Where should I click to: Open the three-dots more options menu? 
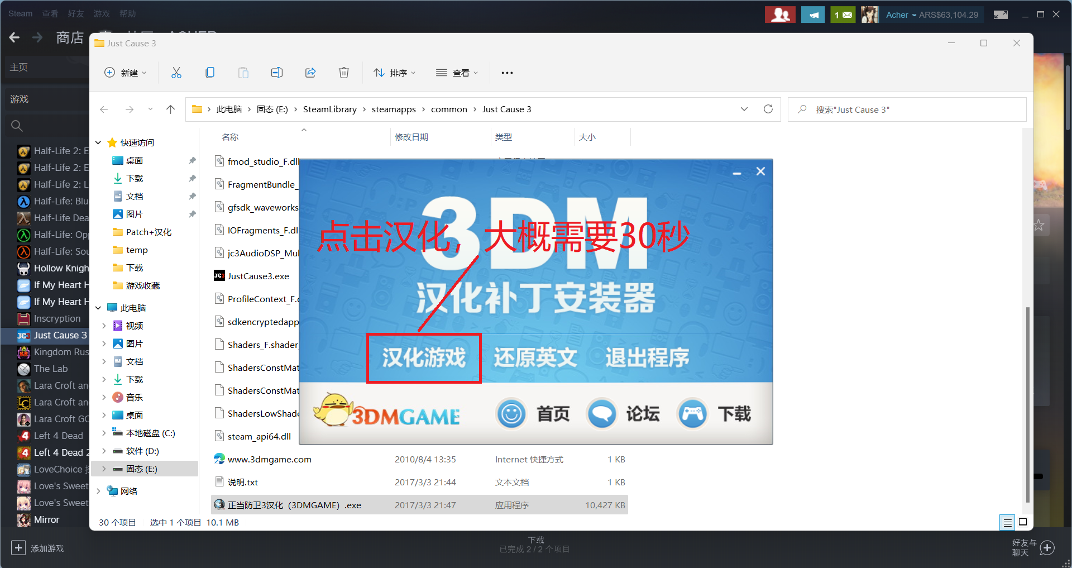(x=507, y=73)
